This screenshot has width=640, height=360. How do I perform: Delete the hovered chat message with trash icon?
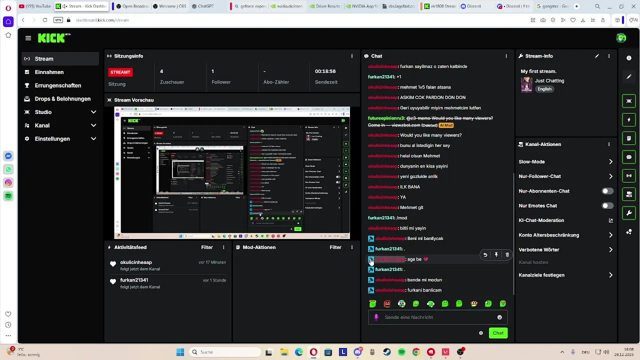click(x=507, y=255)
